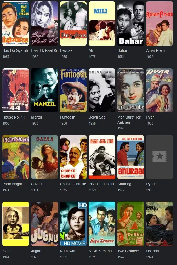177x265 pixels.
Task: Open the Bahar 1951 poster
Action: [x=131, y=24]
